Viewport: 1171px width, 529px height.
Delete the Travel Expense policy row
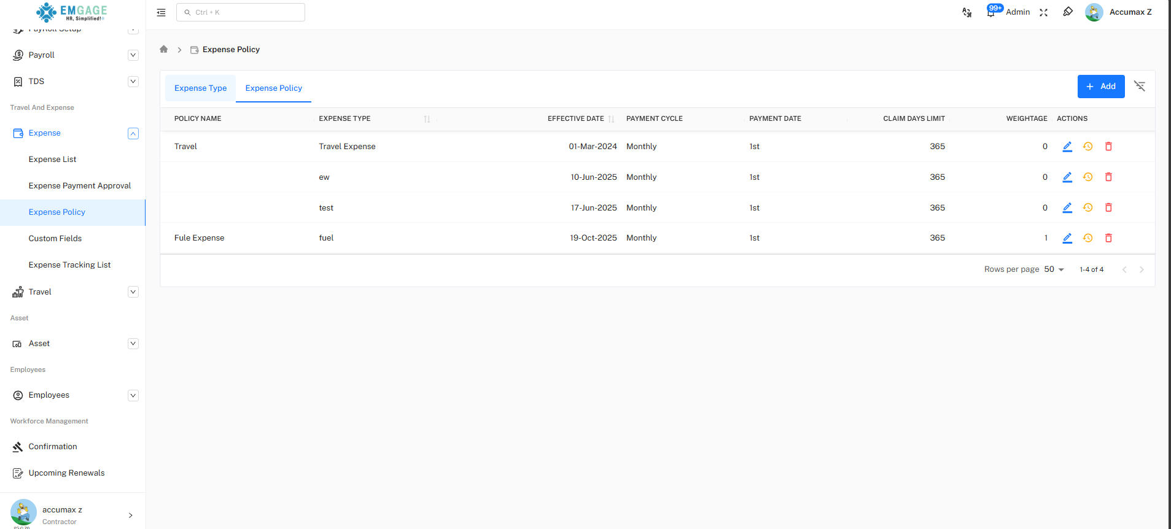(x=1108, y=147)
